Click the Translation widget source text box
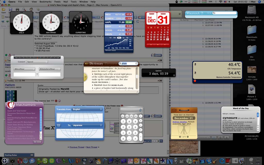 [80, 117]
